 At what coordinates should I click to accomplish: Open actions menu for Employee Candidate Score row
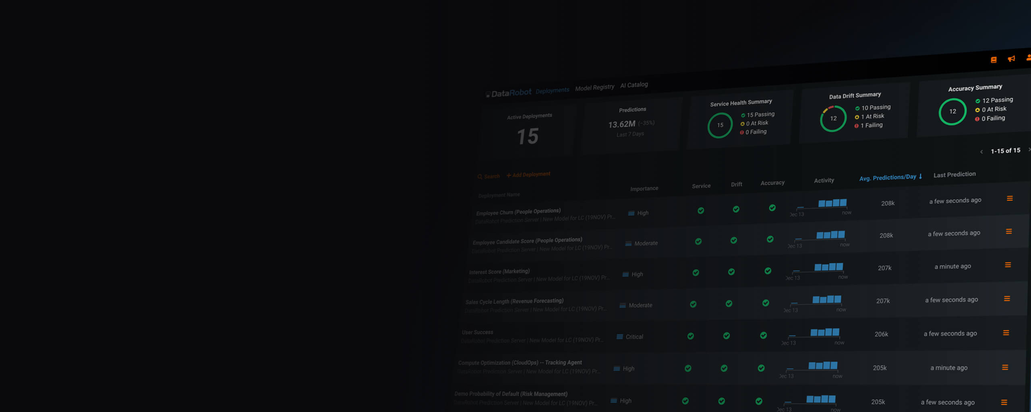click(x=1009, y=231)
